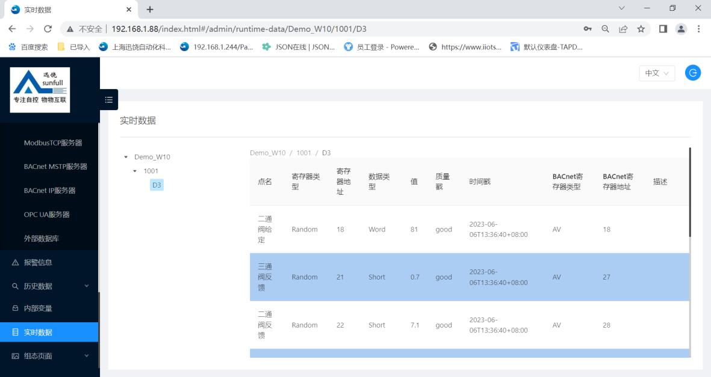Open ModbusTCP服务器 in sidebar
Image resolution: width=711 pixels, height=377 pixels.
[x=53, y=143]
